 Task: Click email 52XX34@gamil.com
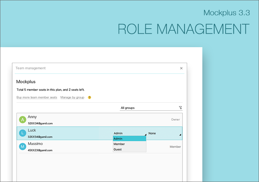tap(40, 123)
